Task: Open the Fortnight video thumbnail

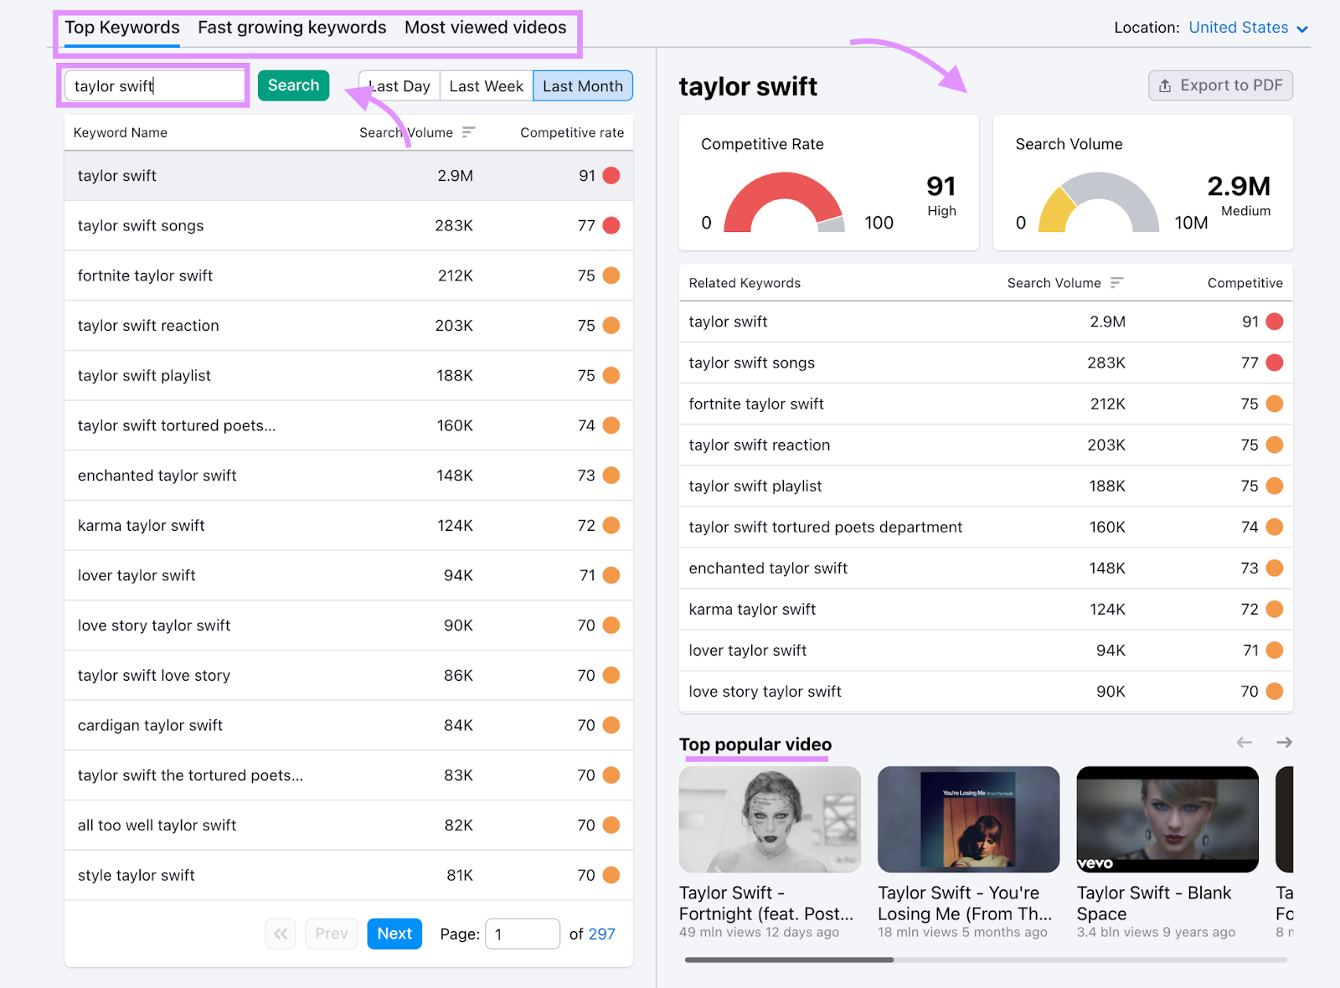Action: point(770,820)
